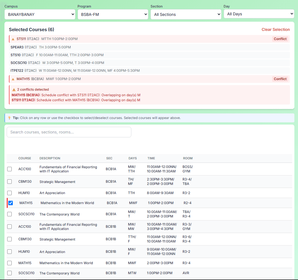This screenshot has width=298, height=280.
Task: Open the Program dropdown showing BSBA-FM
Action: pos(113,14)
